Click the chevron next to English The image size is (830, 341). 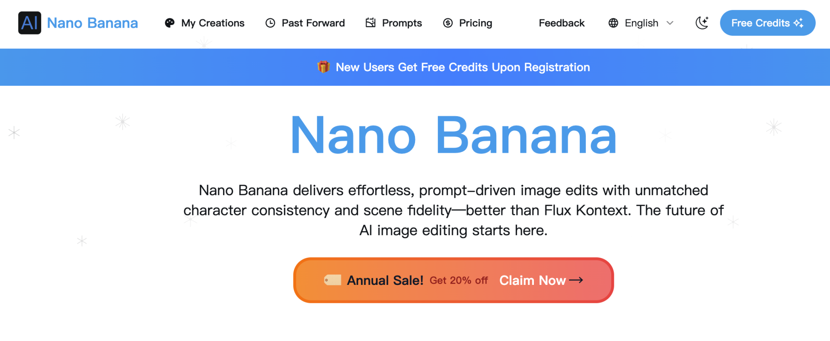point(670,23)
